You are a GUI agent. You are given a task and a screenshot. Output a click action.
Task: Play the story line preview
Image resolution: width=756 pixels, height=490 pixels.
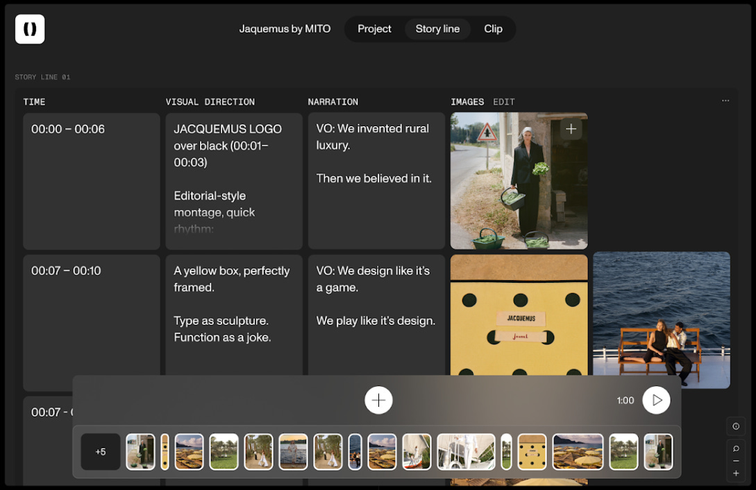coord(656,400)
